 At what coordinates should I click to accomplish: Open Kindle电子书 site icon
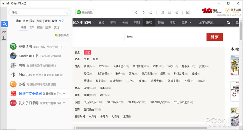click(x=13, y=56)
